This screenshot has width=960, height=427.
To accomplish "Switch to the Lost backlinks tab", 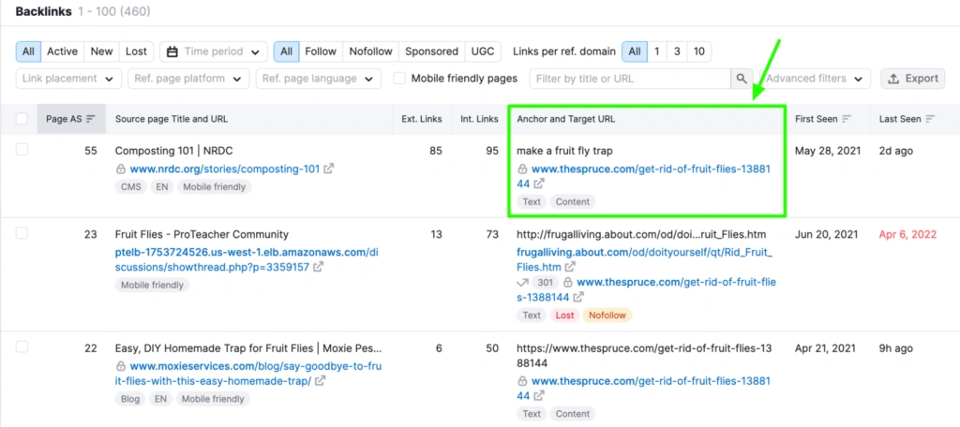I will pyautogui.click(x=136, y=52).
